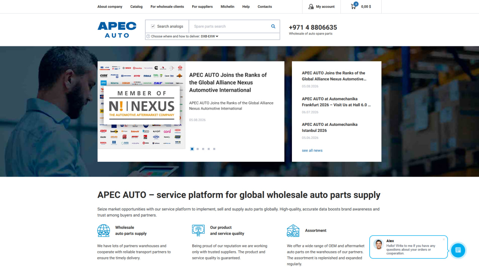Viewport: 479px width, 271px height.
Task: Click the phone number +971 4 8806635
Action: click(313, 27)
